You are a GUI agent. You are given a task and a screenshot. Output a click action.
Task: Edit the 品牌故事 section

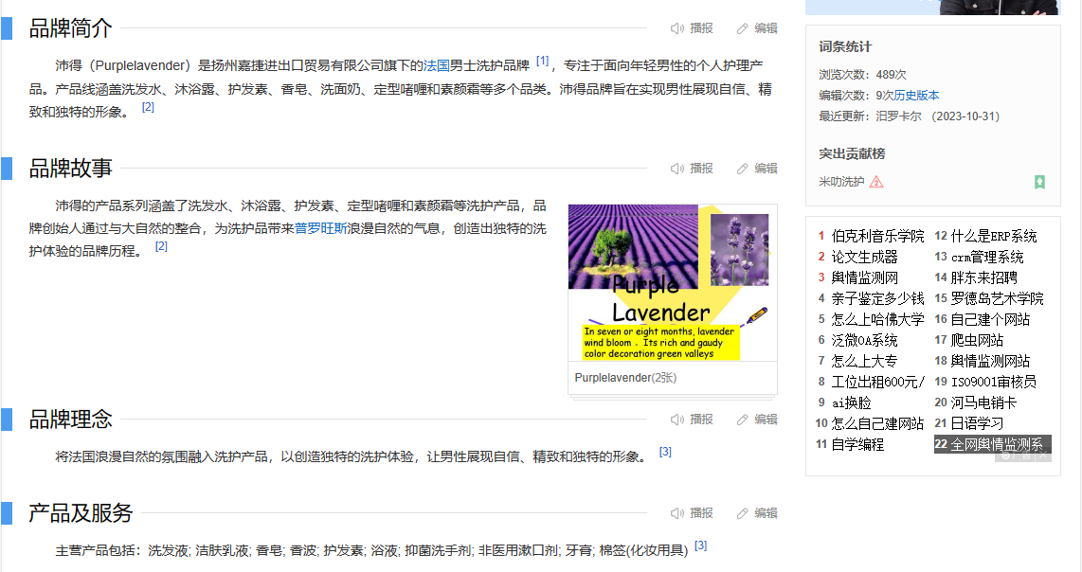[x=757, y=169]
